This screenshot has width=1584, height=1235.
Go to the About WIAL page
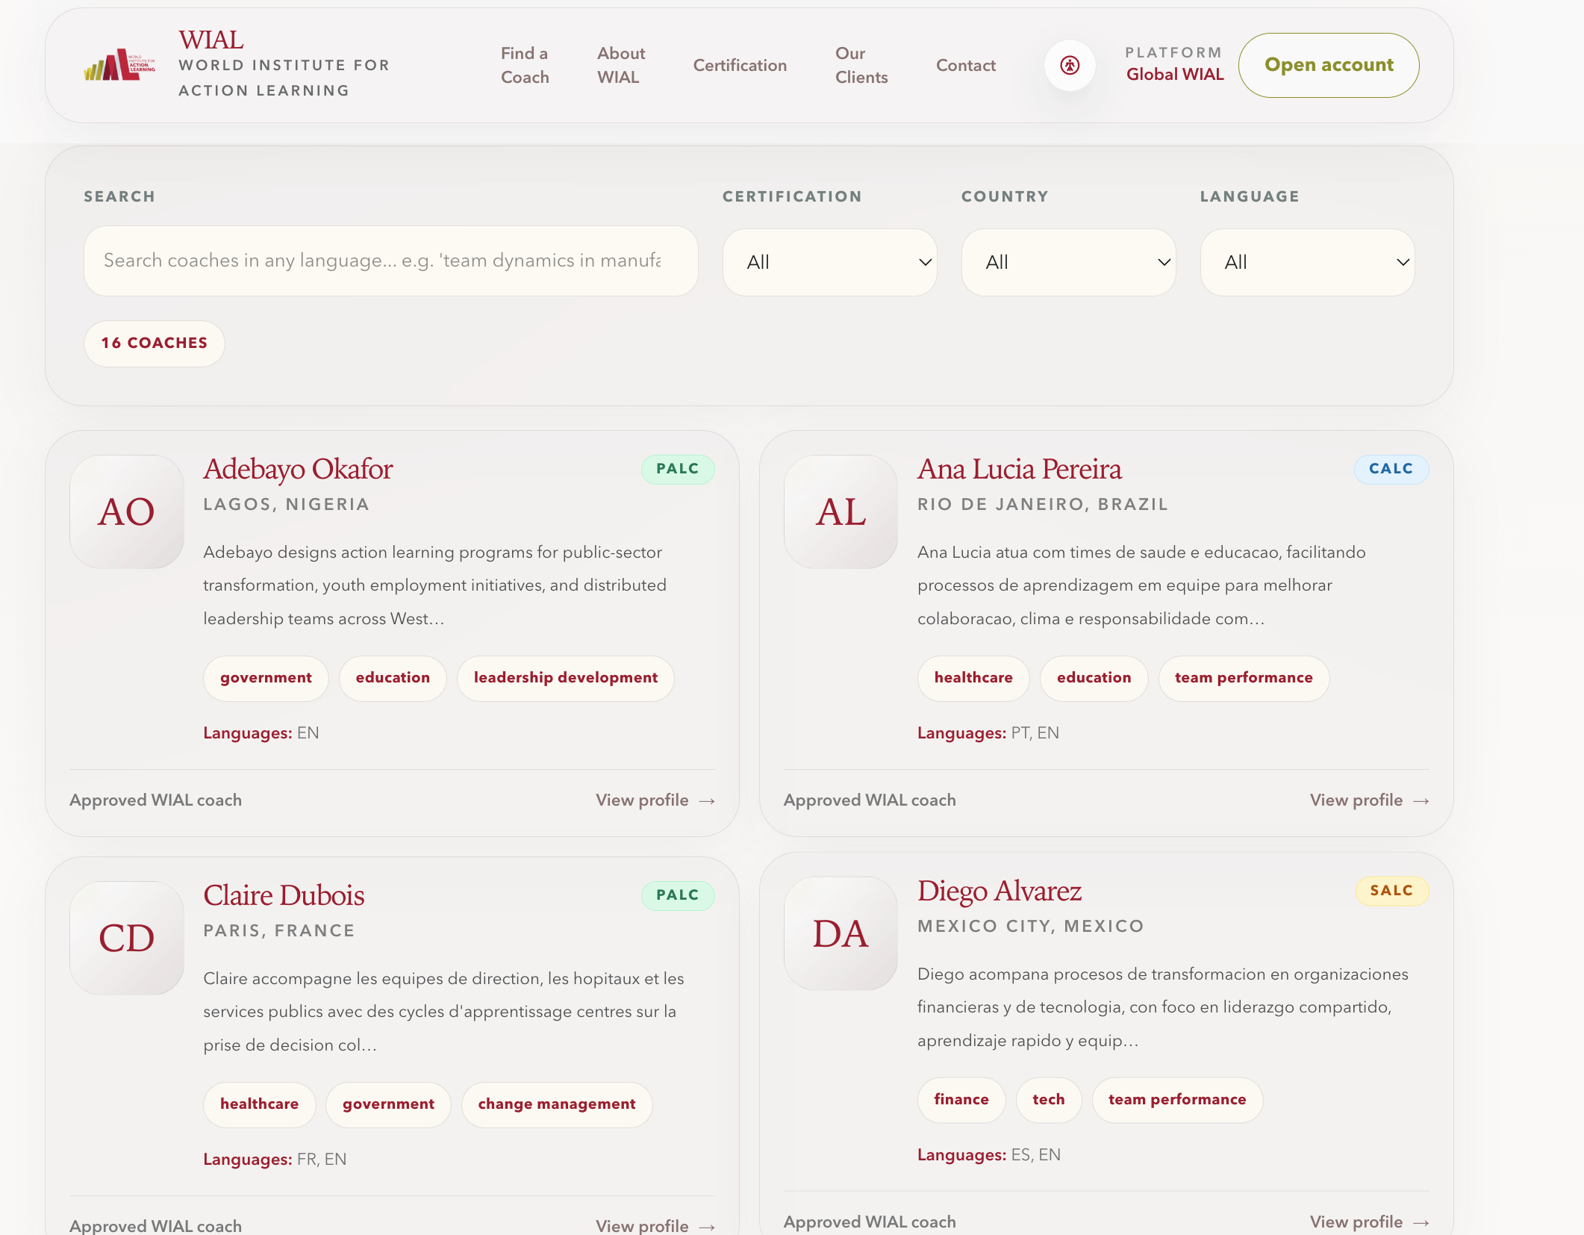[x=620, y=66]
